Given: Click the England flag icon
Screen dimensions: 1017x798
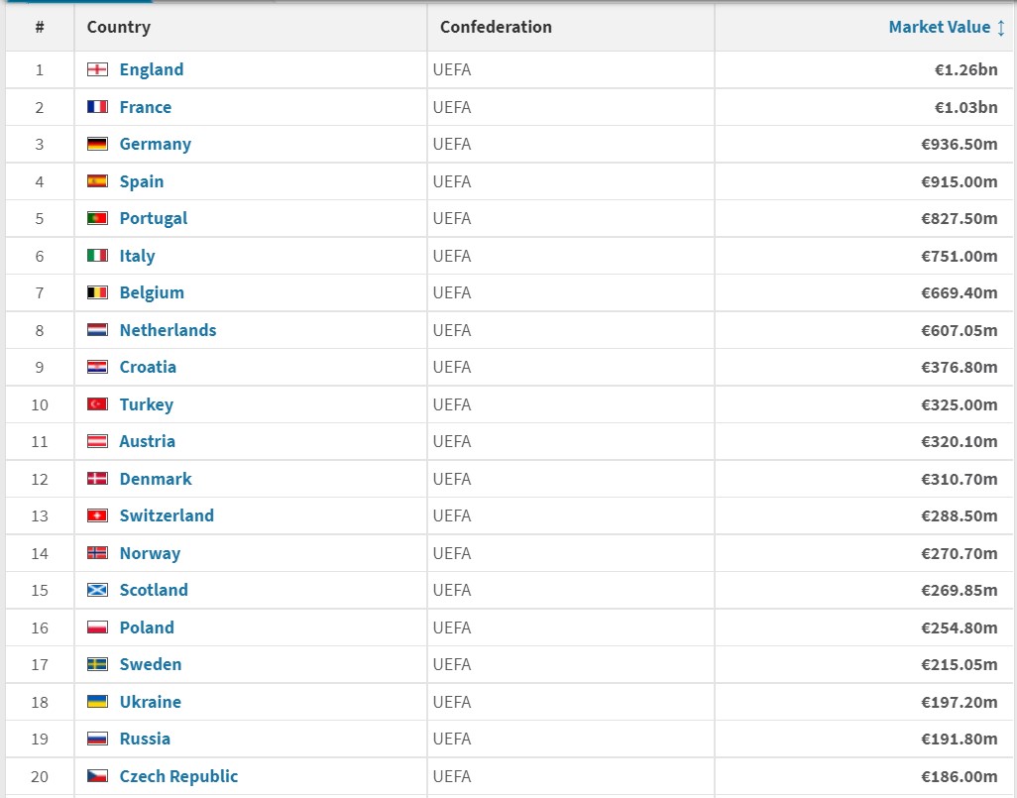Looking at the screenshot, I should click(x=97, y=69).
